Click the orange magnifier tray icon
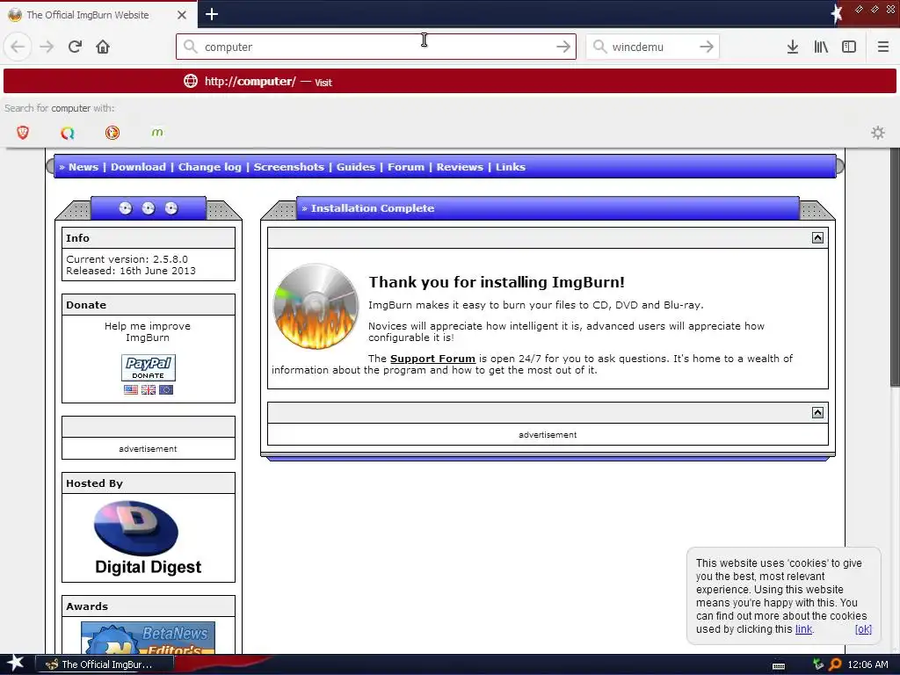 pyautogui.click(x=835, y=664)
